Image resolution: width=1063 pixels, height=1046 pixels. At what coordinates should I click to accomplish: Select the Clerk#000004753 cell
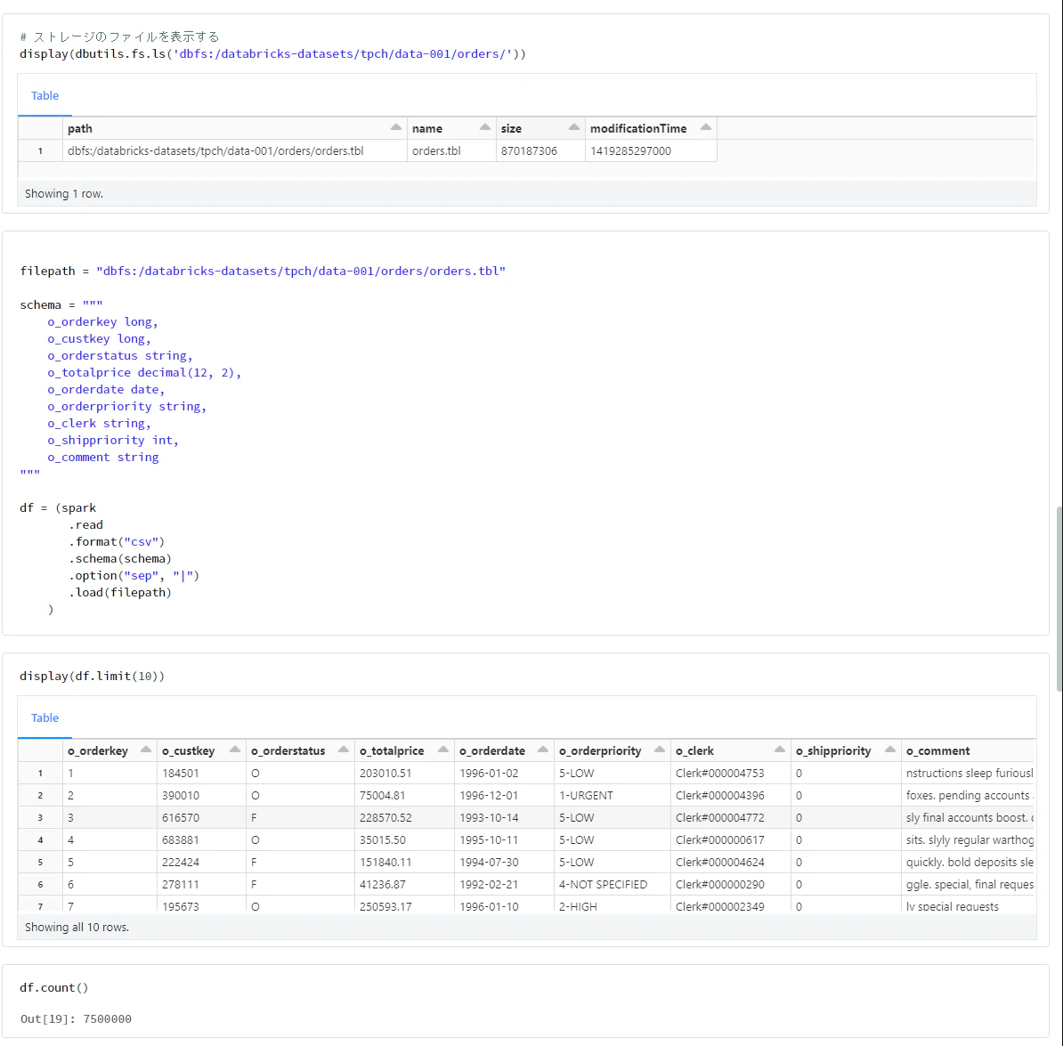click(x=730, y=774)
